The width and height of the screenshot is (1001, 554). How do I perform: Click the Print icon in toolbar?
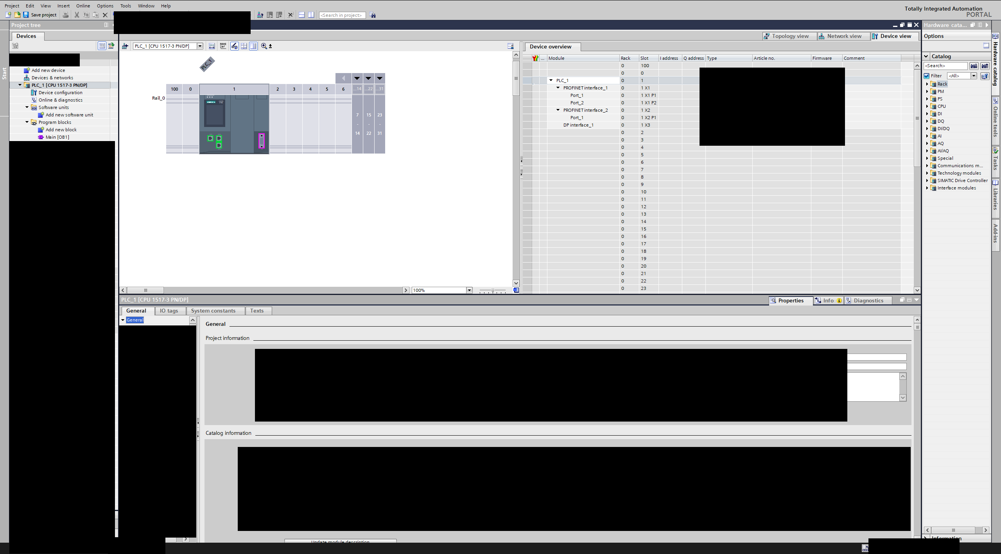click(66, 15)
